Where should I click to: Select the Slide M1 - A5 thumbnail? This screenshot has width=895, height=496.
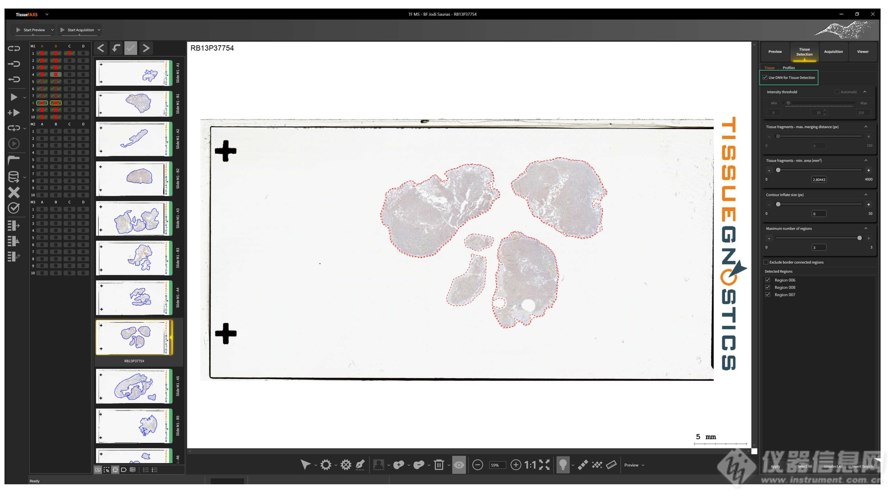[x=134, y=386]
